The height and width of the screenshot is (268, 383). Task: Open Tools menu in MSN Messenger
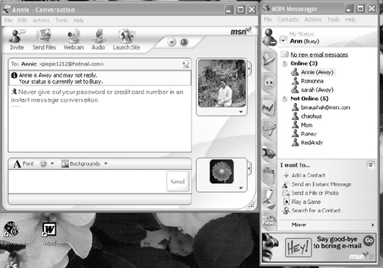pyautogui.click(x=334, y=20)
